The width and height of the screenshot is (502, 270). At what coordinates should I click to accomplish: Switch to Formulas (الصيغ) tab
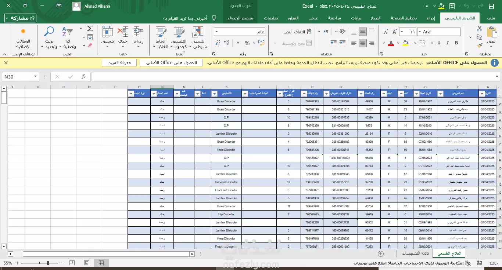[x=376, y=18]
